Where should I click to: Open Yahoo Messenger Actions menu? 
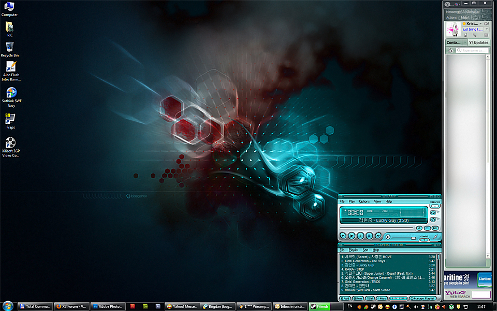coord(451,18)
